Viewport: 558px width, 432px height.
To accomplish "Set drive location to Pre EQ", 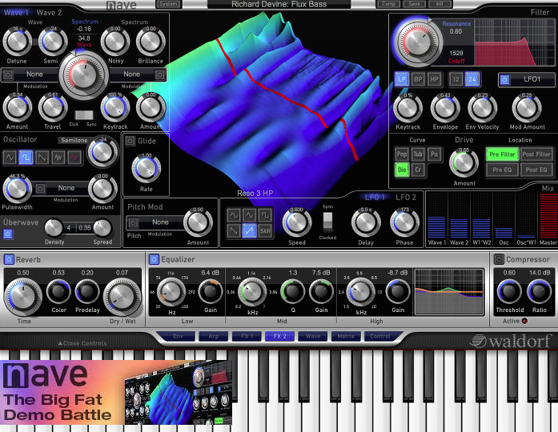I will [x=502, y=170].
